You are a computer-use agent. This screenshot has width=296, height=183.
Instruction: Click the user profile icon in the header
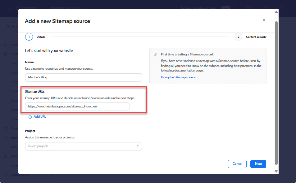coord(282,8)
